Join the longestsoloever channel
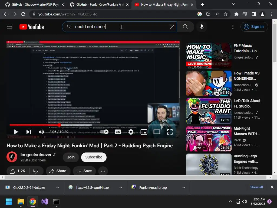Screen dimensions: 277x208 (x=71, y=157)
